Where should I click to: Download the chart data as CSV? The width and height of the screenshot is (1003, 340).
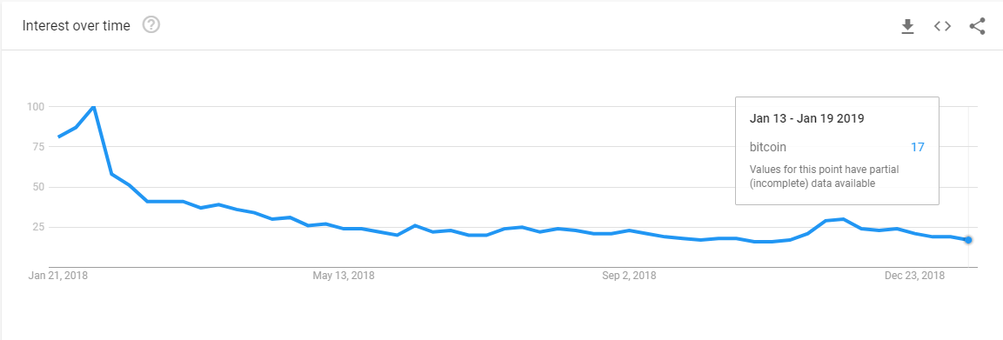pos(907,26)
